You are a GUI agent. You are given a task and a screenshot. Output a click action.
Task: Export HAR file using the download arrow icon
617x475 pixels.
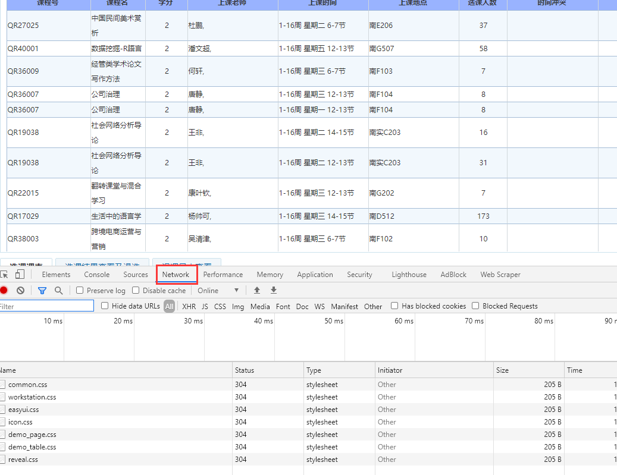(273, 290)
